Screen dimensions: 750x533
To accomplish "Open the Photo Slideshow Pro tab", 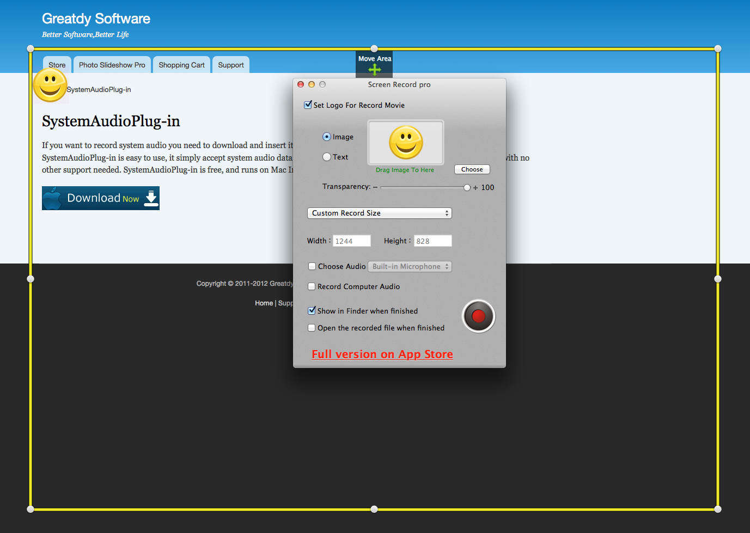I will coord(112,65).
